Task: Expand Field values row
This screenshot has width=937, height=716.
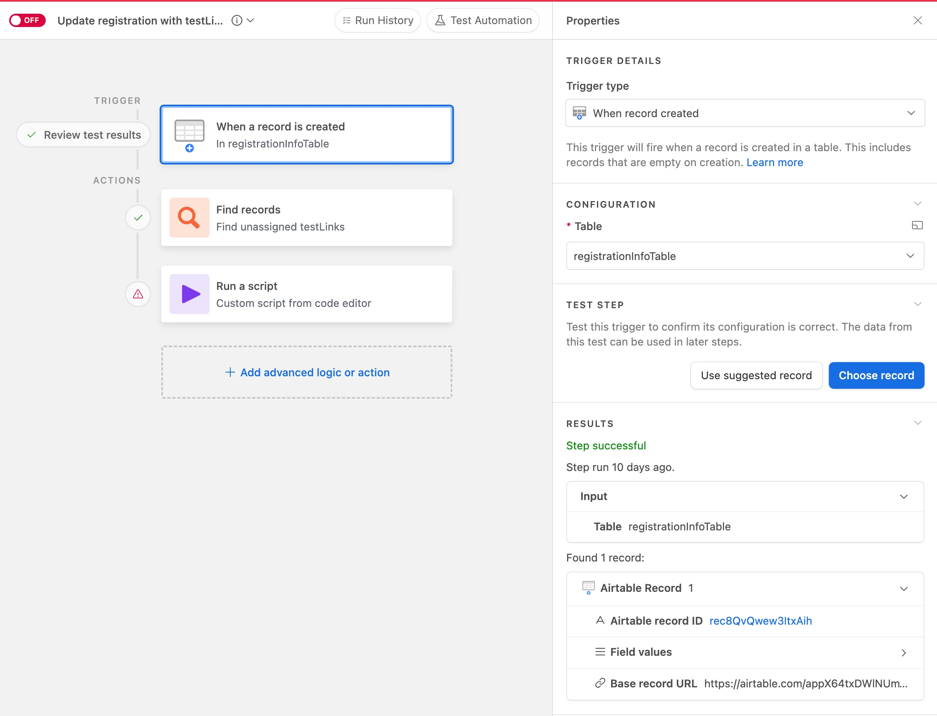Action: (x=903, y=652)
